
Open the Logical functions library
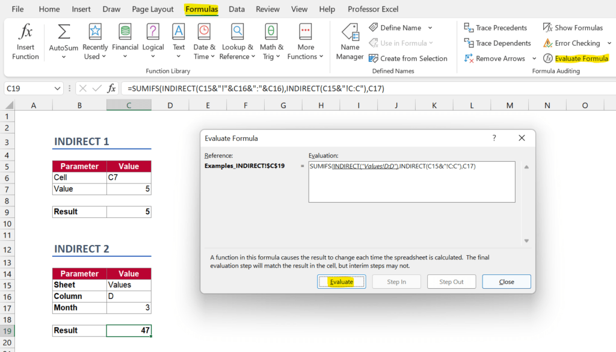pyautogui.click(x=153, y=41)
